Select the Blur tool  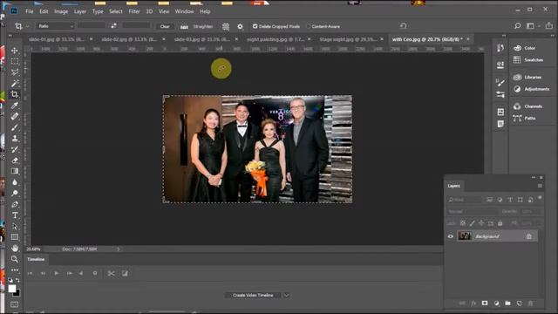pos(15,182)
